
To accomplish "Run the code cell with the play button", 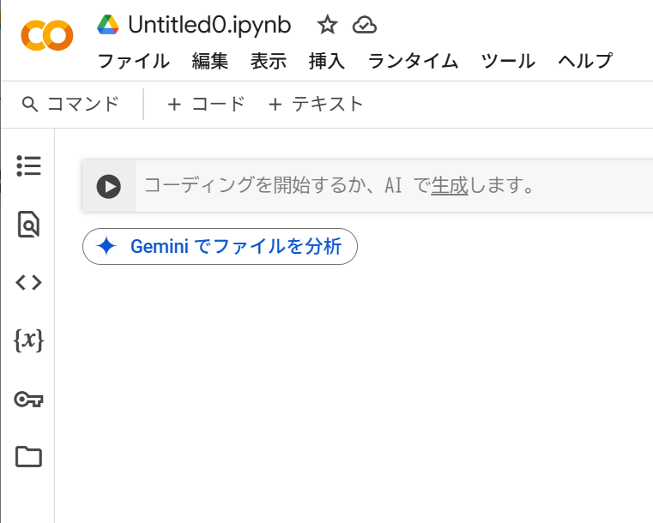I will 109,186.
